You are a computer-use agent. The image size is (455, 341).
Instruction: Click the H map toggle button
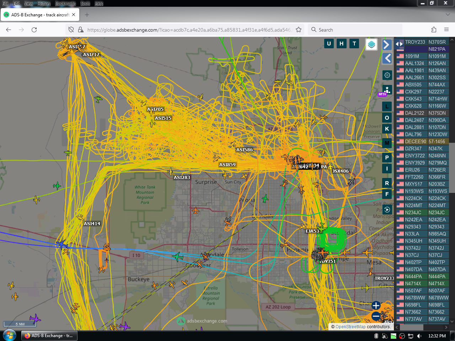coord(342,43)
